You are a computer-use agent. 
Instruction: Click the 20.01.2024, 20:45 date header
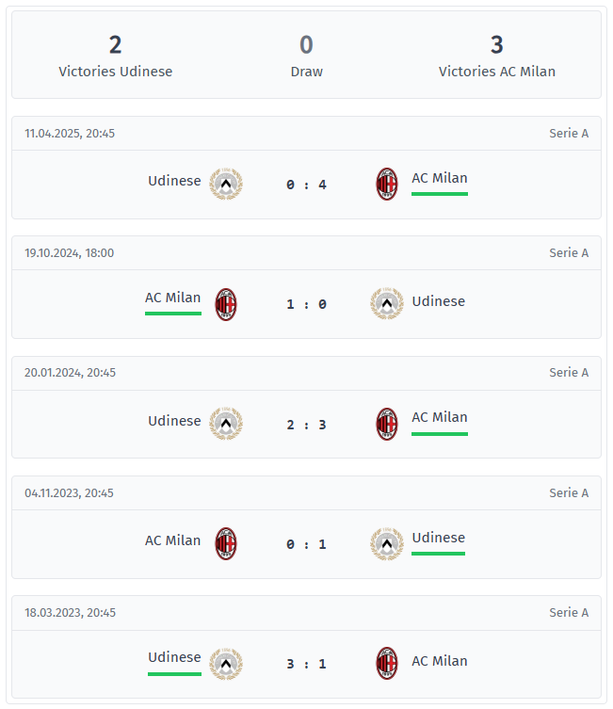click(x=70, y=373)
